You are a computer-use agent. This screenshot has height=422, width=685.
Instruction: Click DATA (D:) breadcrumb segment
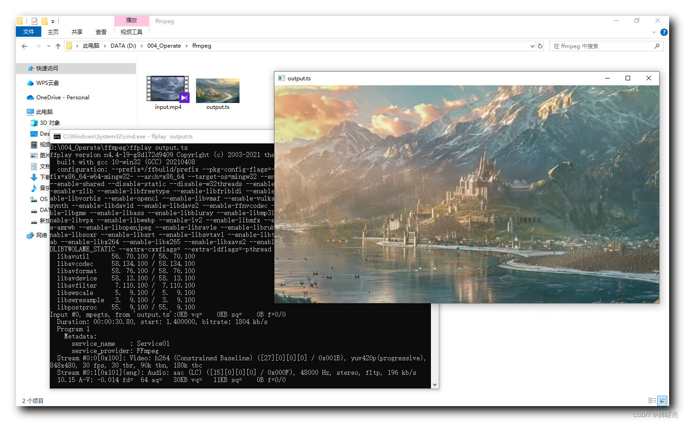(123, 46)
